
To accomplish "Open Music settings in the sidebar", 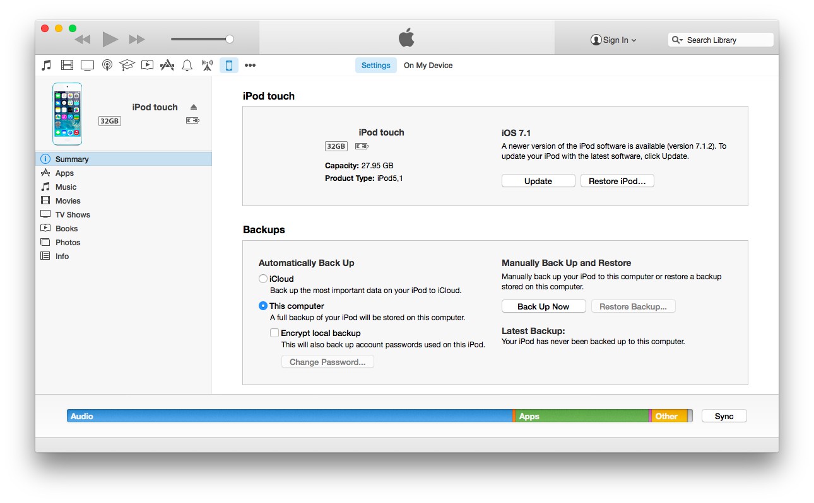I will pyautogui.click(x=124, y=187).
